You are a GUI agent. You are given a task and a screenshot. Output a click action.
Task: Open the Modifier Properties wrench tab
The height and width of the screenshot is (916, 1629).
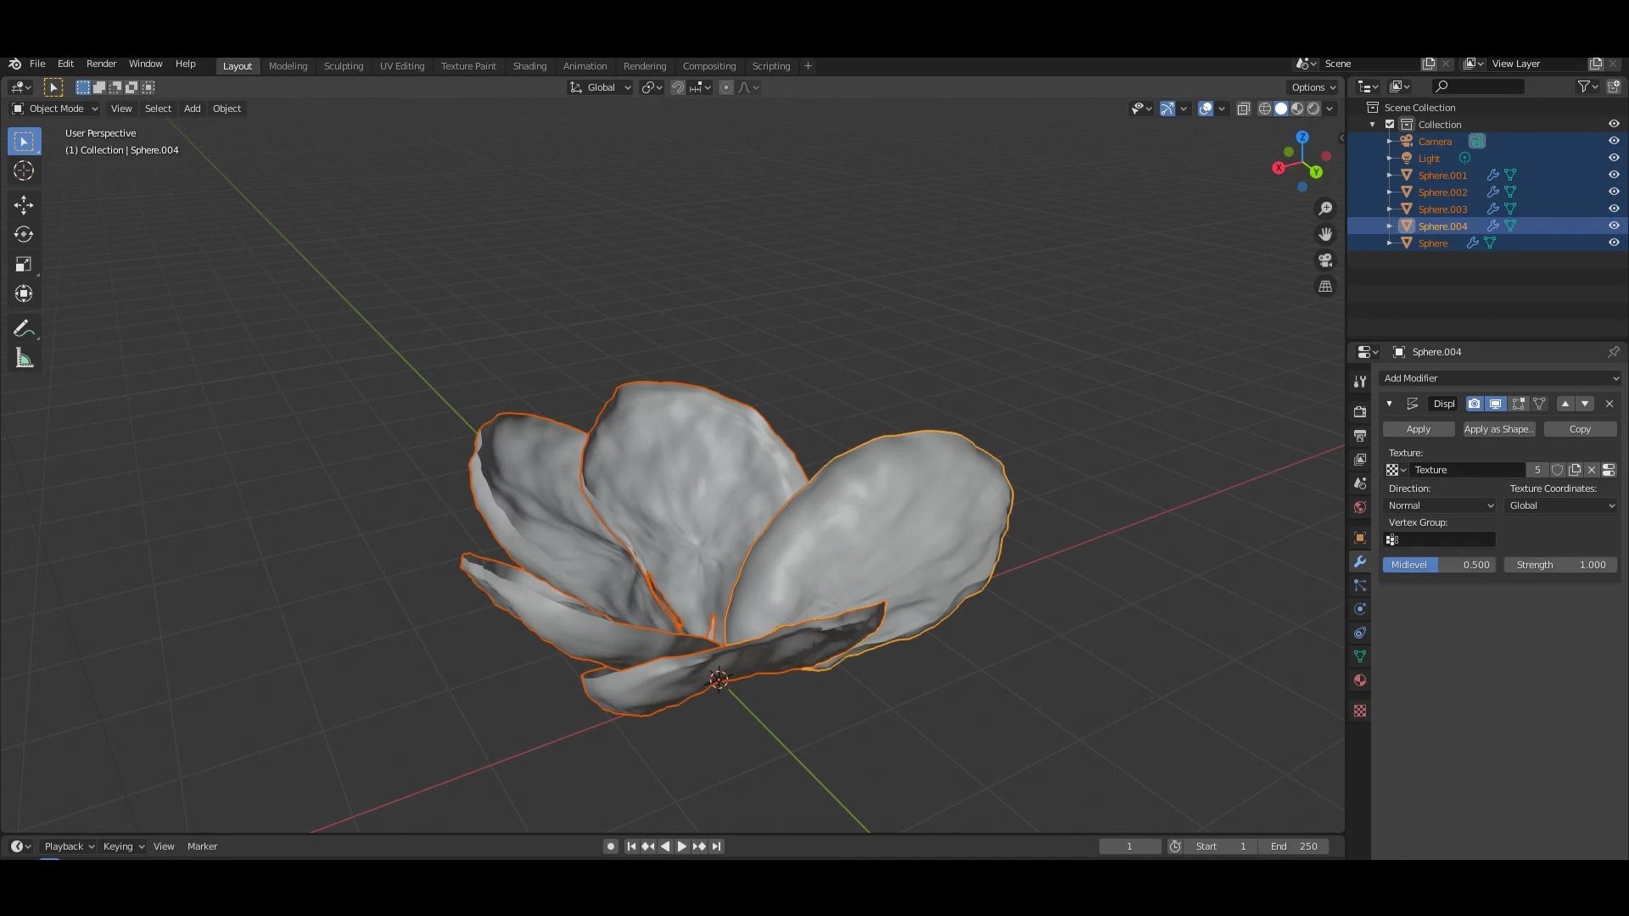point(1359,561)
